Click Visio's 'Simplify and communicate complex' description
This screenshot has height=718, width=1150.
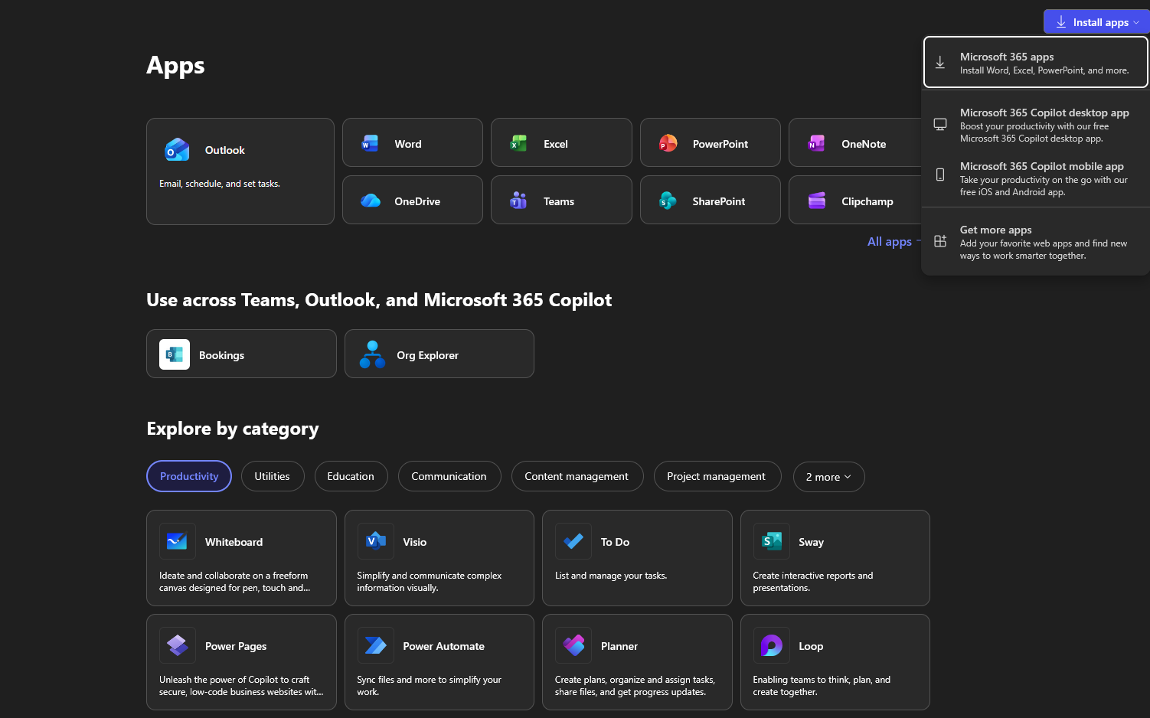[x=430, y=582]
